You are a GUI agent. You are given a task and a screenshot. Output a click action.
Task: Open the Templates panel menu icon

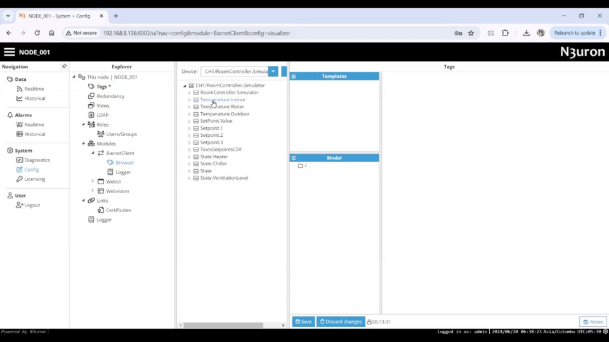pyautogui.click(x=294, y=76)
